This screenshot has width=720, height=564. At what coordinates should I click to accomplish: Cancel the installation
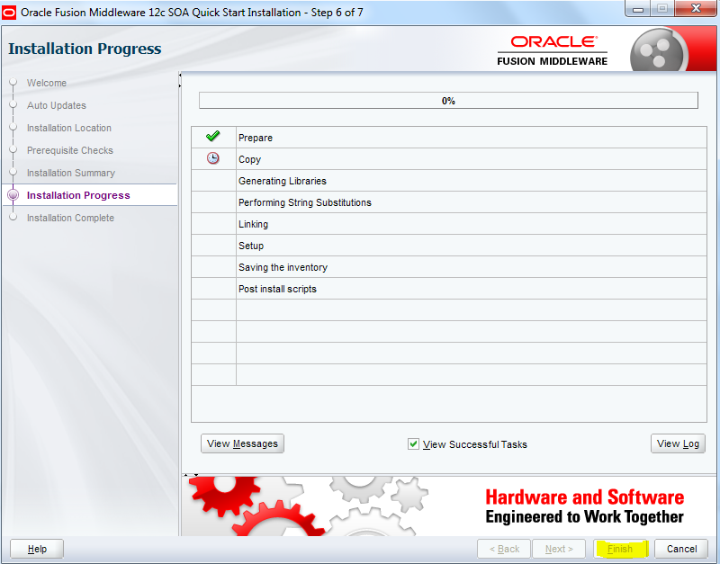681,549
